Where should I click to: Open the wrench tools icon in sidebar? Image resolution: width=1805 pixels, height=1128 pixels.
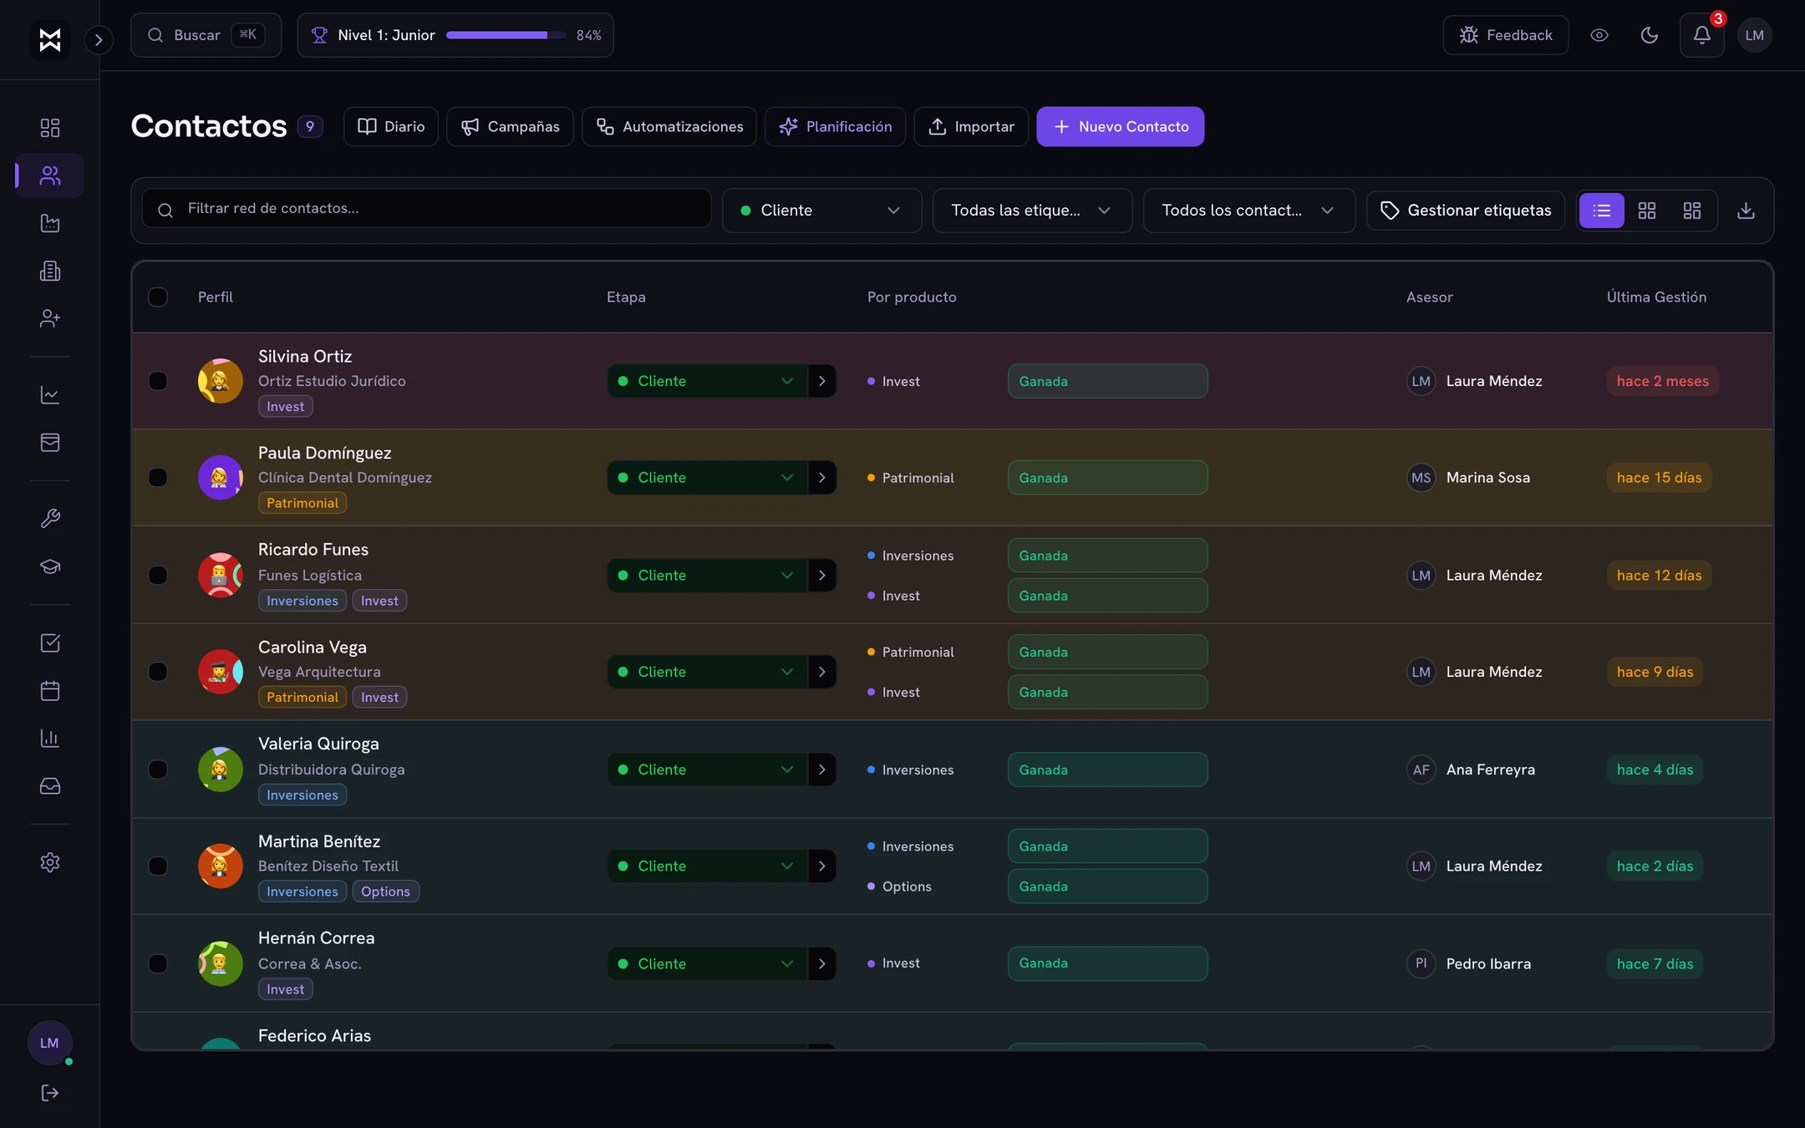tap(50, 518)
